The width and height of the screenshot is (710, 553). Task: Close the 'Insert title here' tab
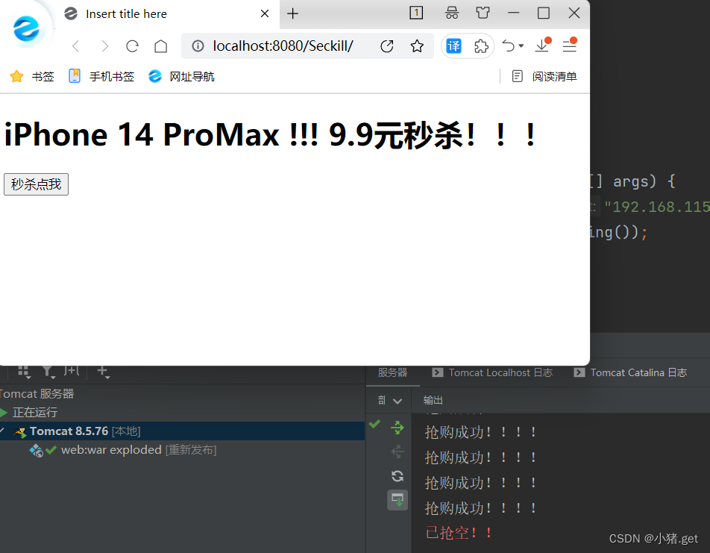[265, 13]
